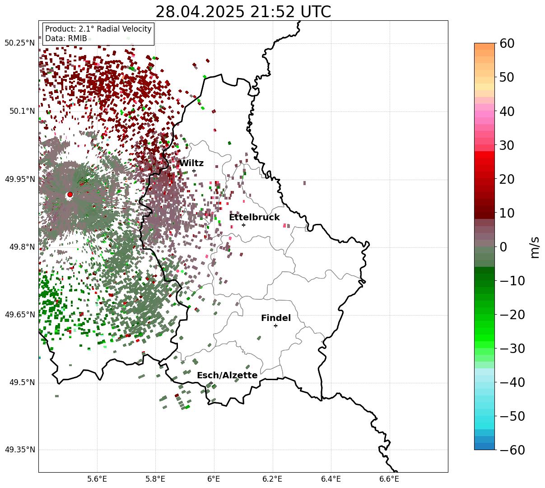
Task: Click the 6°E longitude label
Action: (x=214, y=479)
